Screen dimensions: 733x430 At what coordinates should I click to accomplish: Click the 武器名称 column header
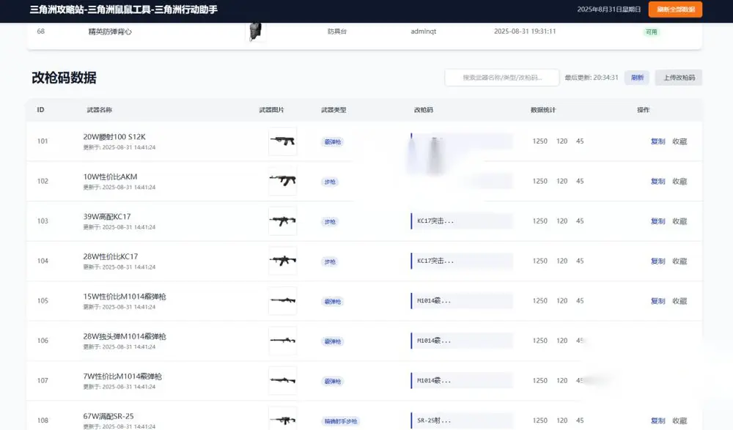(99, 110)
